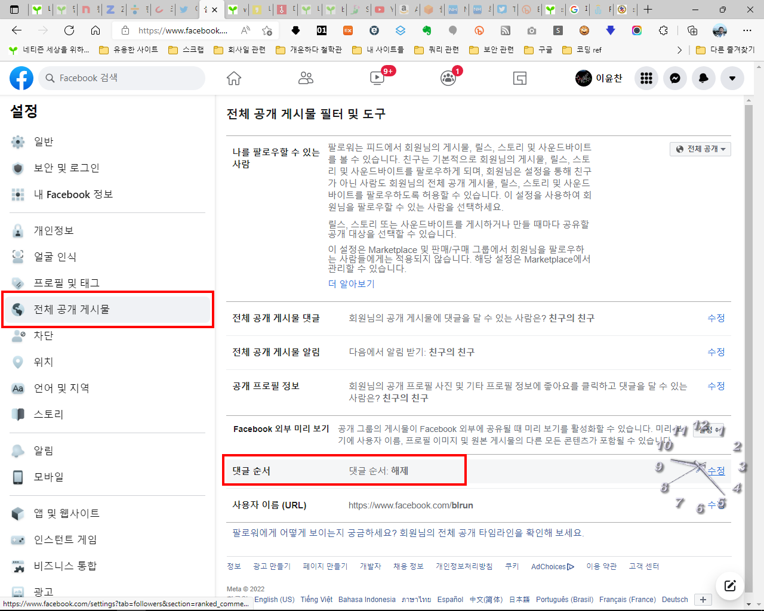Open 언어 및 지역 settings
Image resolution: width=764 pixels, height=611 pixels.
coord(107,388)
